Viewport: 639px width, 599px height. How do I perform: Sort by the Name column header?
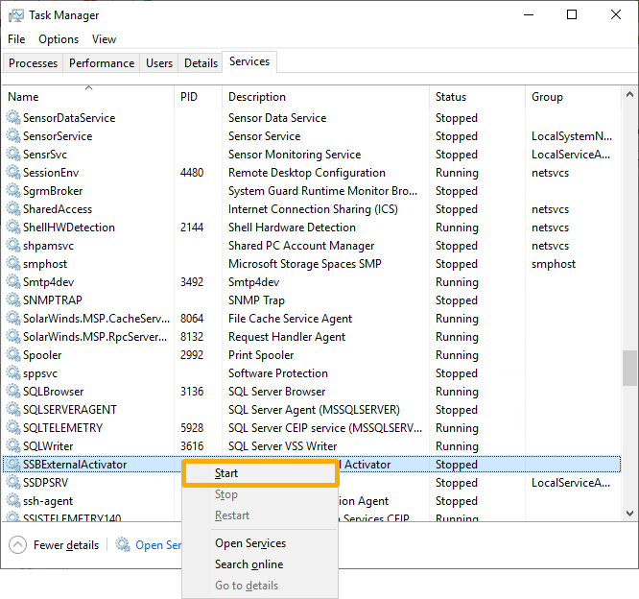point(88,97)
